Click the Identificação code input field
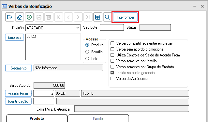208x122 pixels. (44, 101)
